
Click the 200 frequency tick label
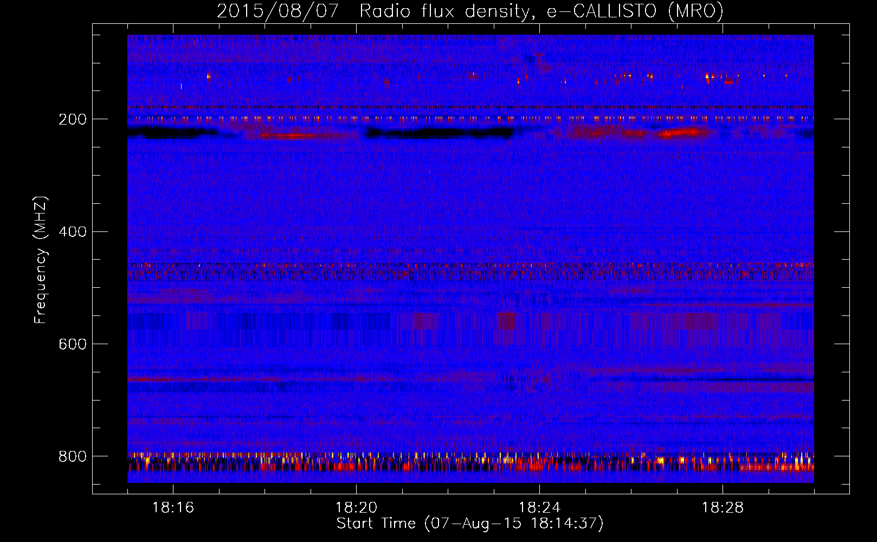[x=72, y=119]
